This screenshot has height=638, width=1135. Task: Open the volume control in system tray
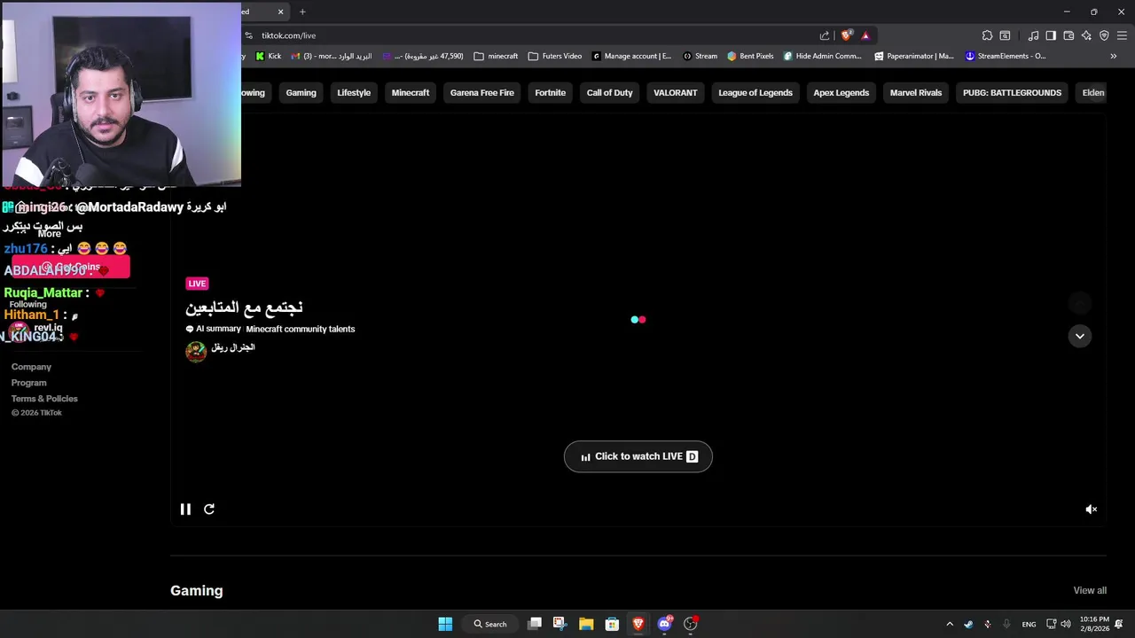(x=1066, y=624)
